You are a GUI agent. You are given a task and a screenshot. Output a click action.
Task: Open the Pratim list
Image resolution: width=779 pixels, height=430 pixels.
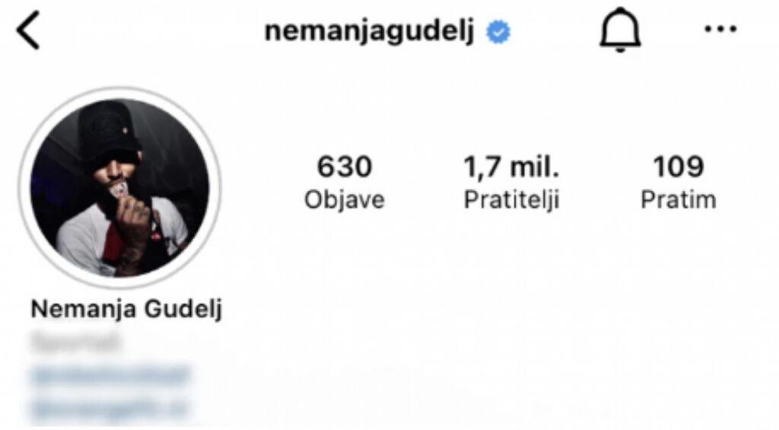click(x=678, y=200)
